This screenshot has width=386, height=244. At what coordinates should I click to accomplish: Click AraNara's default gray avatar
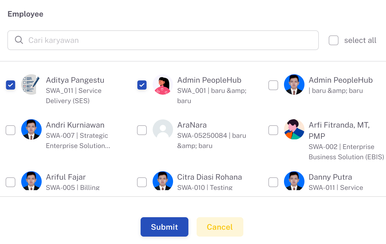pos(163,129)
